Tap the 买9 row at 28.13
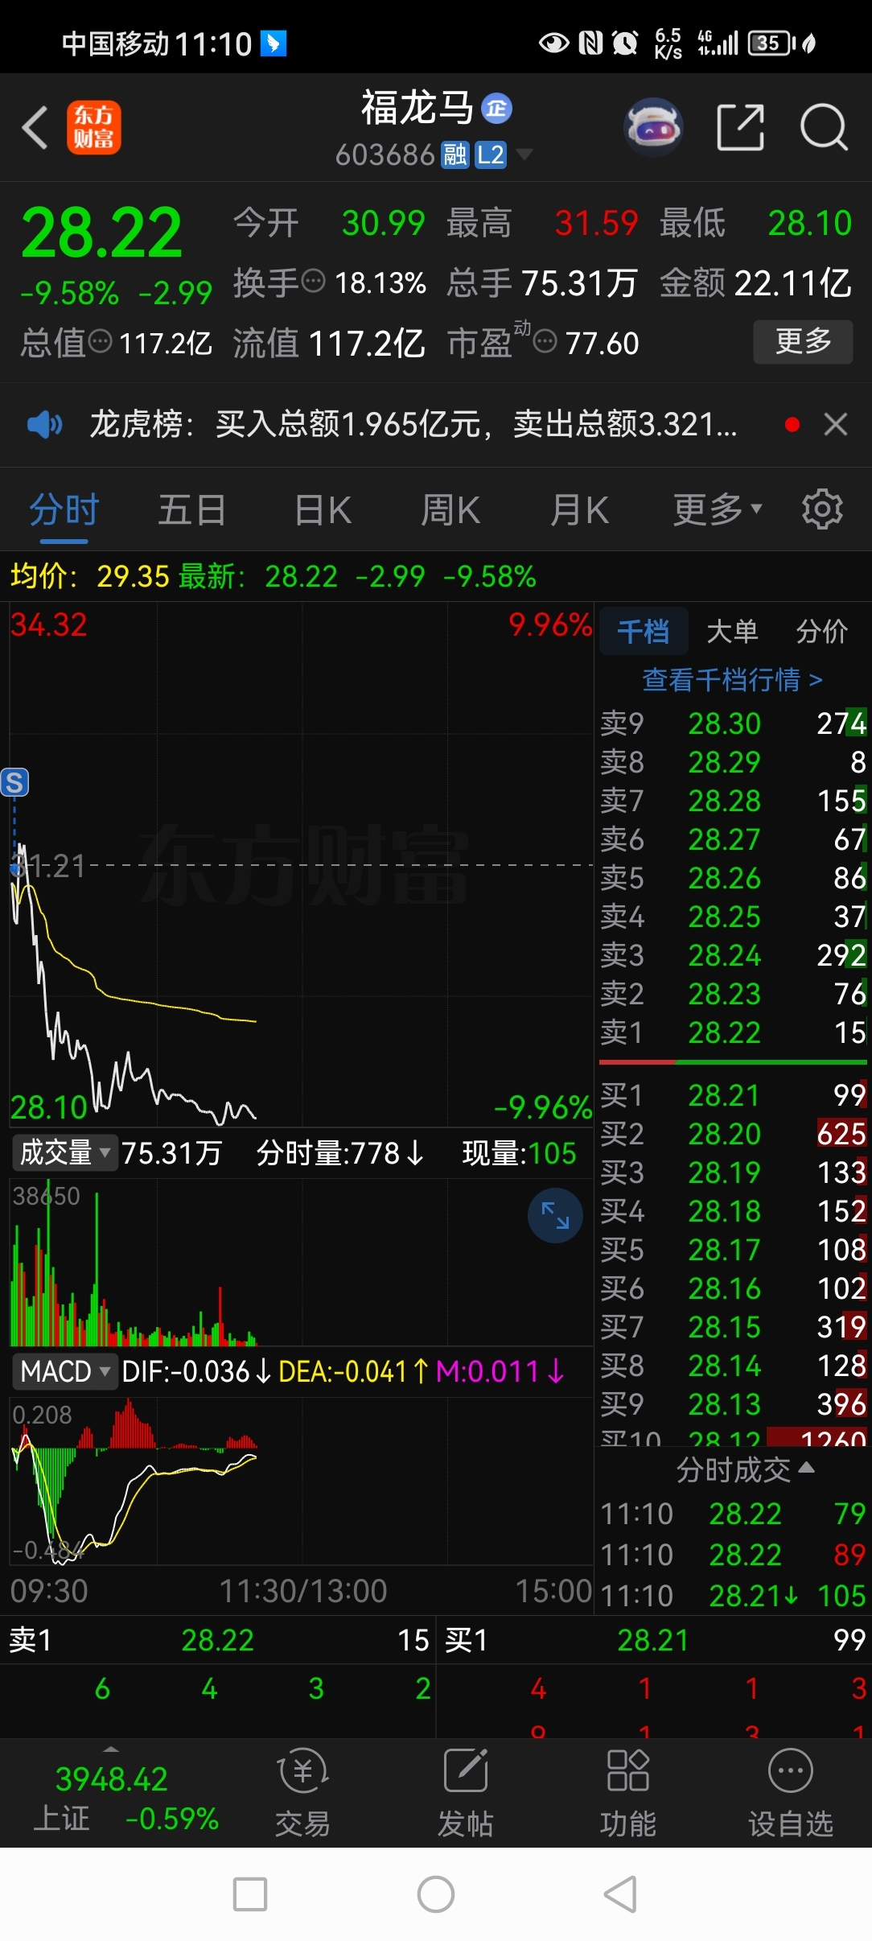The height and width of the screenshot is (1941, 872). pos(734,1404)
